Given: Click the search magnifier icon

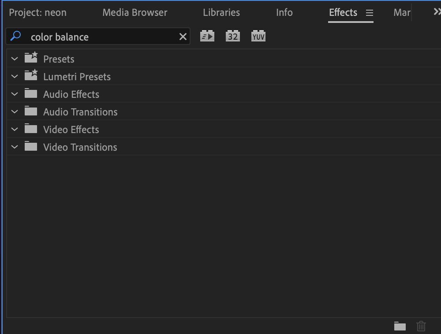Looking at the screenshot, I should coord(16,36).
